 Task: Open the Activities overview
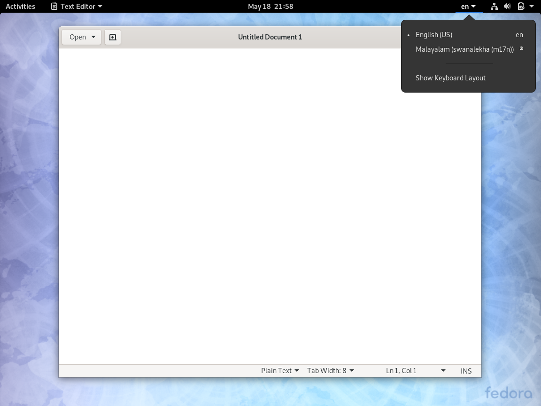point(20,7)
